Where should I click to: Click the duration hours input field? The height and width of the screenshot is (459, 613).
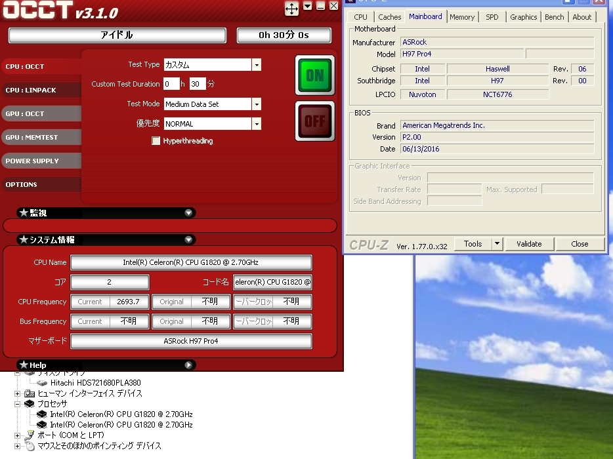pyautogui.click(x=171, y=84)
